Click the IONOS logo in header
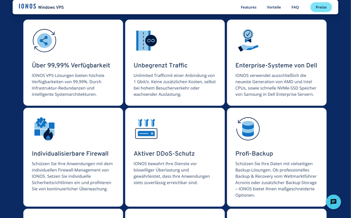This screenshot has width=351, height=218. click(27, 6)
